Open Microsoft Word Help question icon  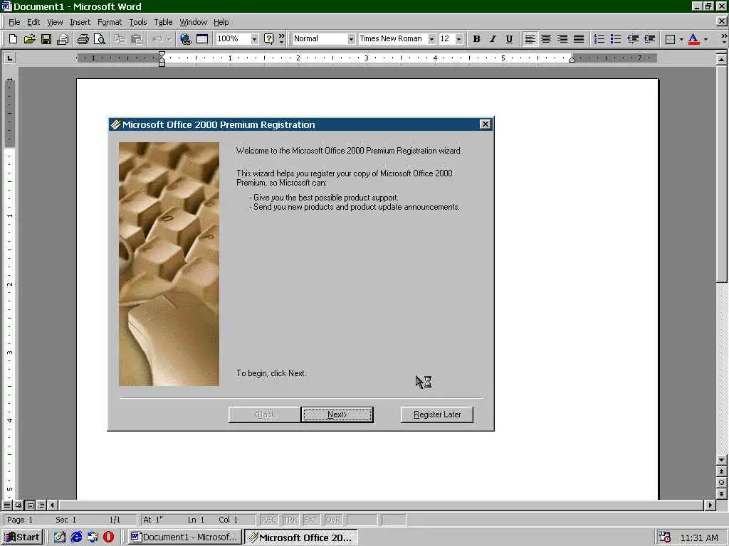(x=268, y=39)
